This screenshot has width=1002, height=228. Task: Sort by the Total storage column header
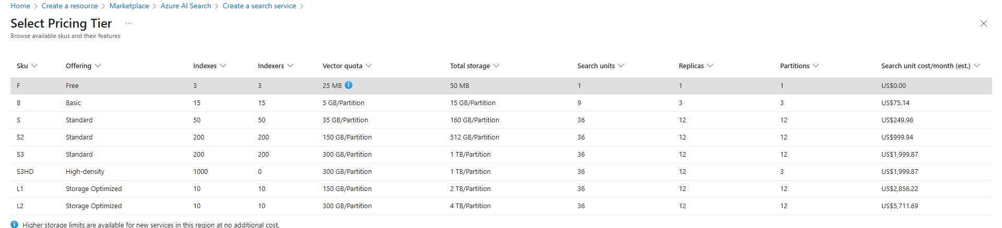[475, 66]
